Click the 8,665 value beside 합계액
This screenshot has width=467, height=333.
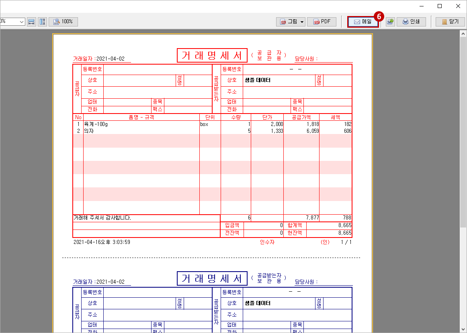(x=345, y=225)
